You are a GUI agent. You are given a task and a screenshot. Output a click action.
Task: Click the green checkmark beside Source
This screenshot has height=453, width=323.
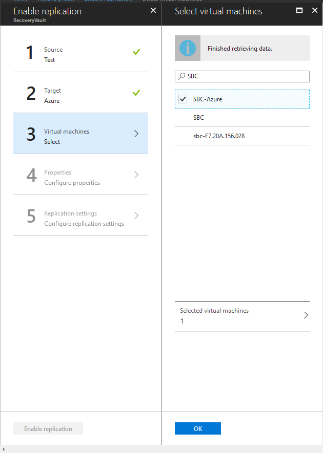(136, 52)
